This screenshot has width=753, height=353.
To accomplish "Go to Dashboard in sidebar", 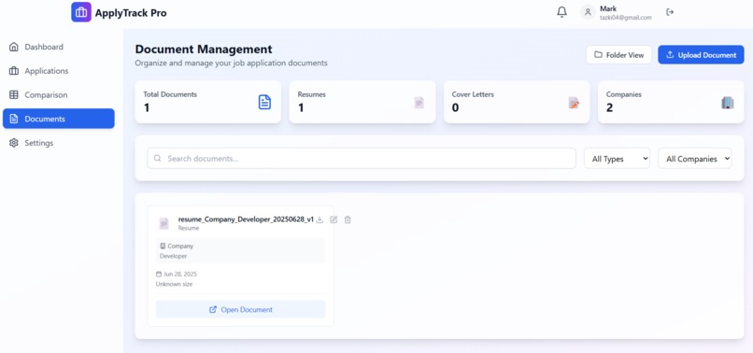I will point(59,47).
